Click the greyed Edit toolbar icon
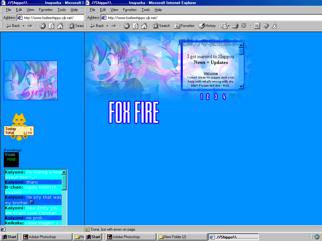Viewport: 322px width, 241px height. 244,26
